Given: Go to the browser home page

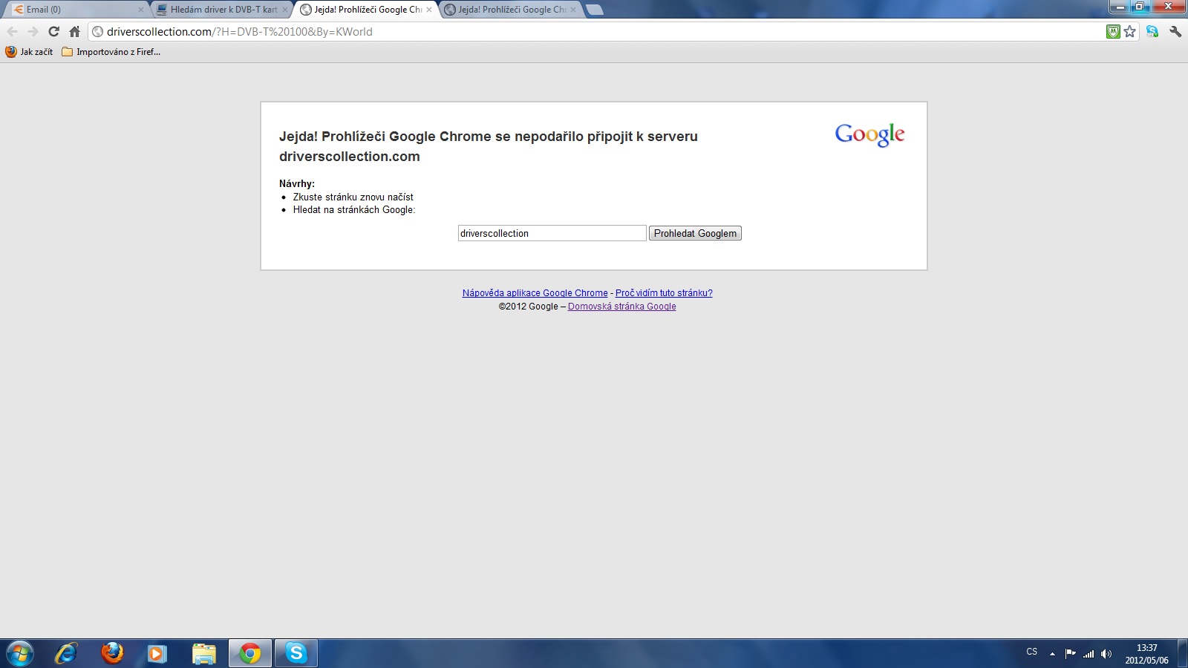Looking at the screenshot, I should point(74,31).
